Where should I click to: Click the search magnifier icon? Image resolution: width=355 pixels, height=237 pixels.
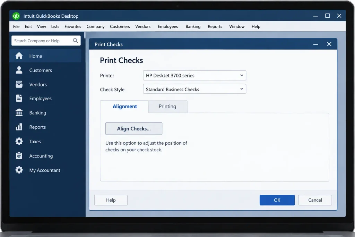(x=75, y=41)
